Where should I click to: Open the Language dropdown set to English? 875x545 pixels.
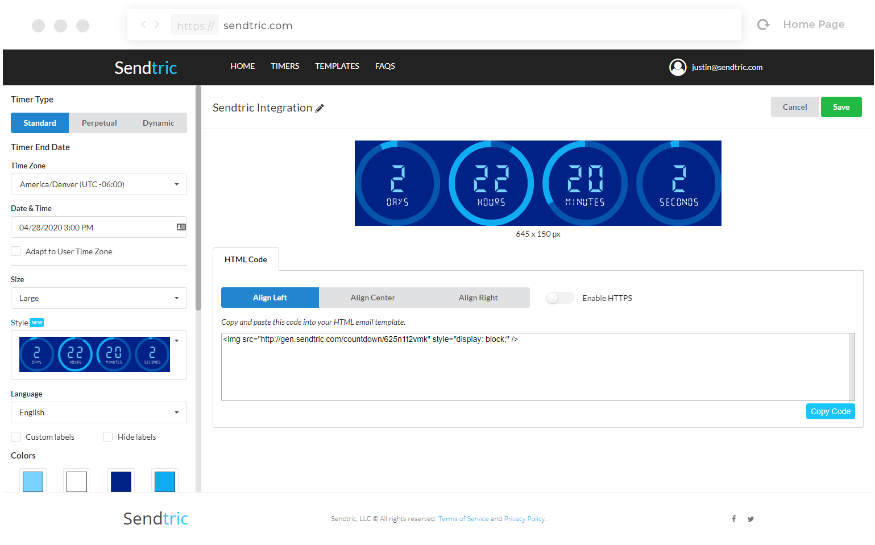pyautogui.click(x=99, y=412)
